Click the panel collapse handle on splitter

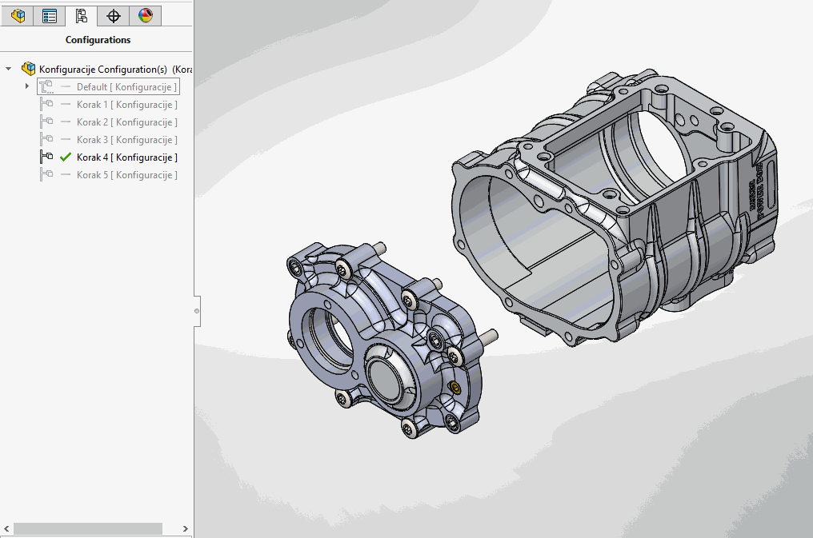click(x=197, y=309)
